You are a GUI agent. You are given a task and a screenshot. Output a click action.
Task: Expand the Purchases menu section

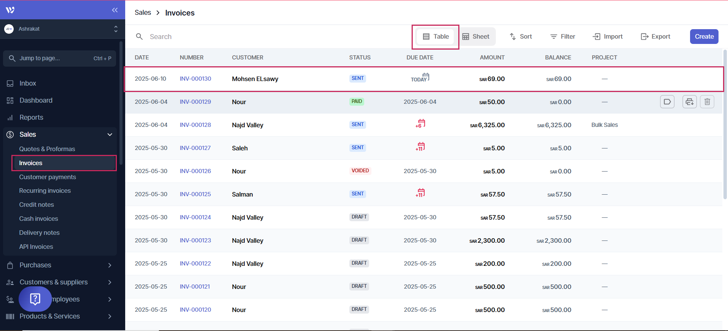click(x=110, y=265)
